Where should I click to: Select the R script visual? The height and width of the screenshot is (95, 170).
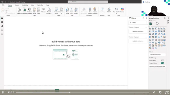(x=150, y=43)
